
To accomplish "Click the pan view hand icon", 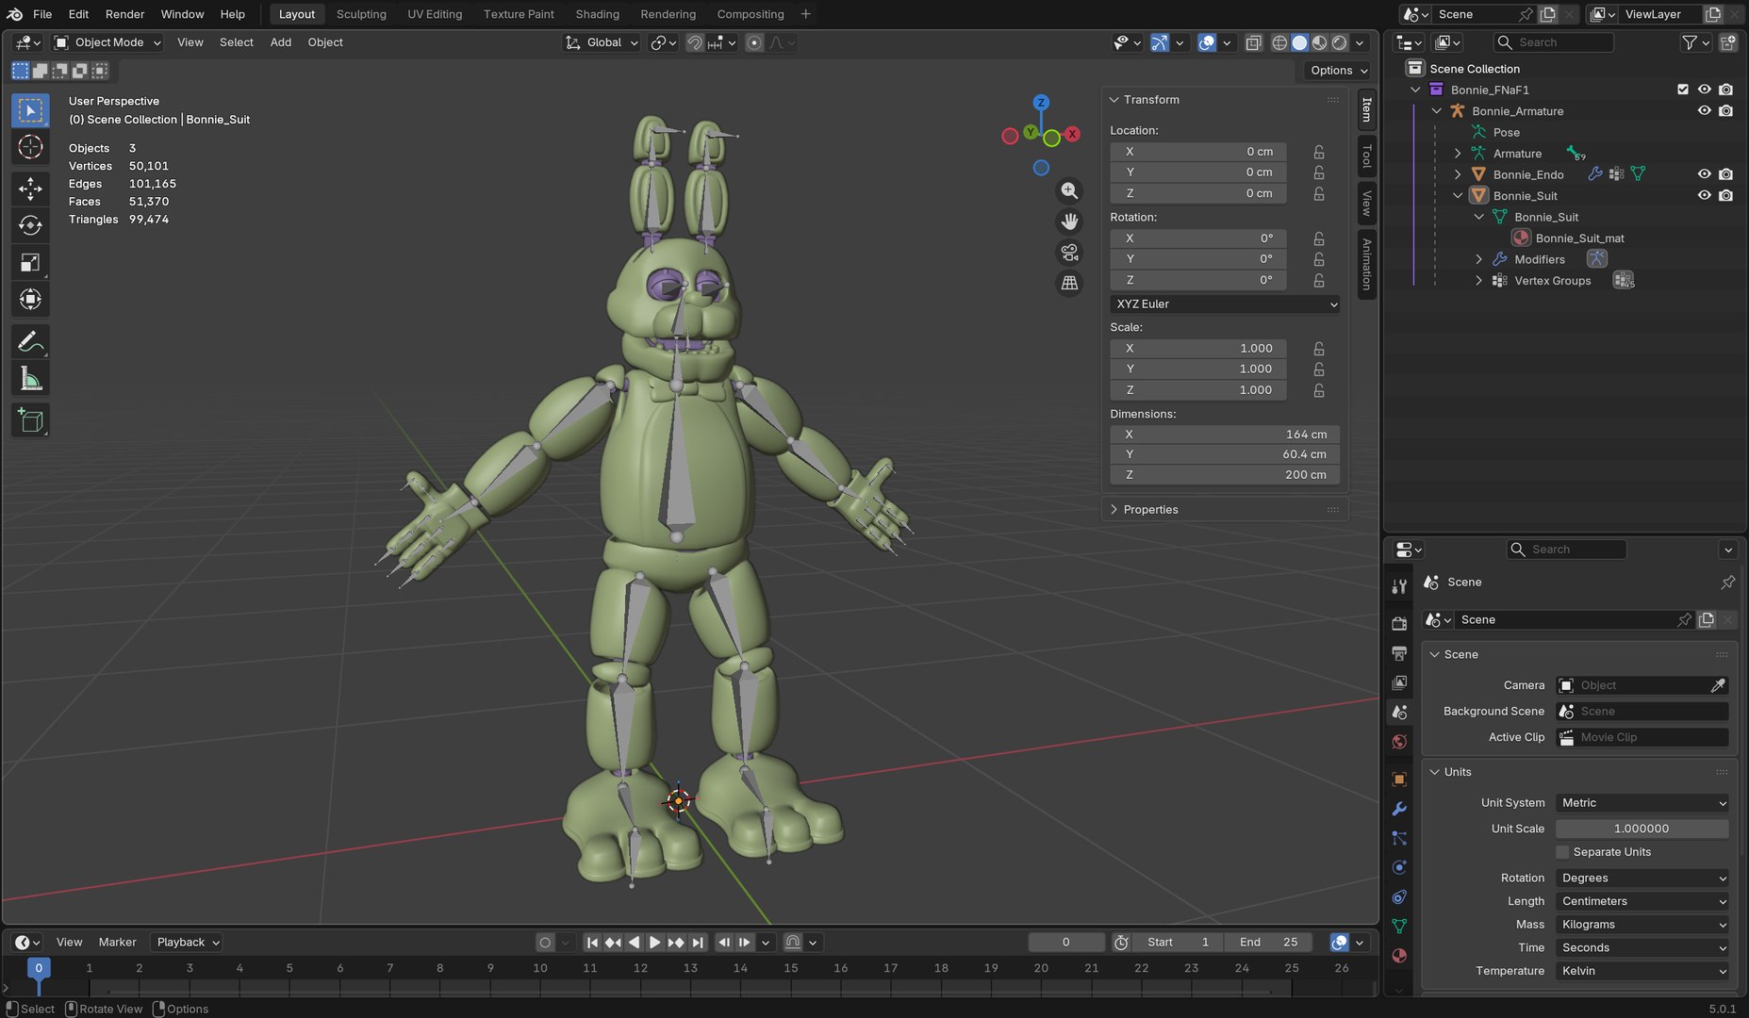I will [1069, 222].
